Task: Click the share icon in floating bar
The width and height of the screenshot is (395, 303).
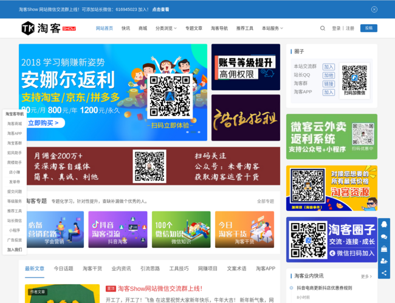Action: [x=384, y=273]
